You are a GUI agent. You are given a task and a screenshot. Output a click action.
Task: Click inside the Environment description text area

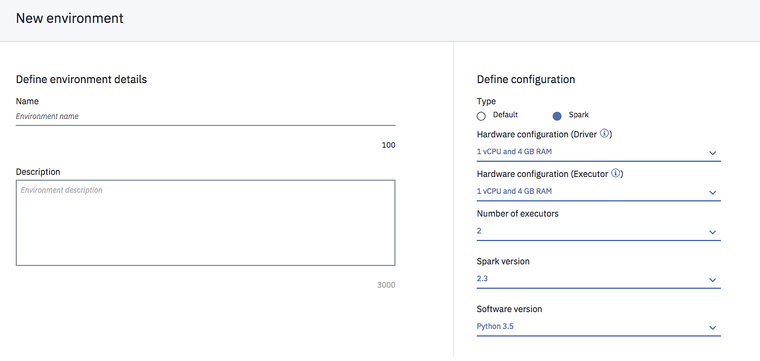pos(205,223)
